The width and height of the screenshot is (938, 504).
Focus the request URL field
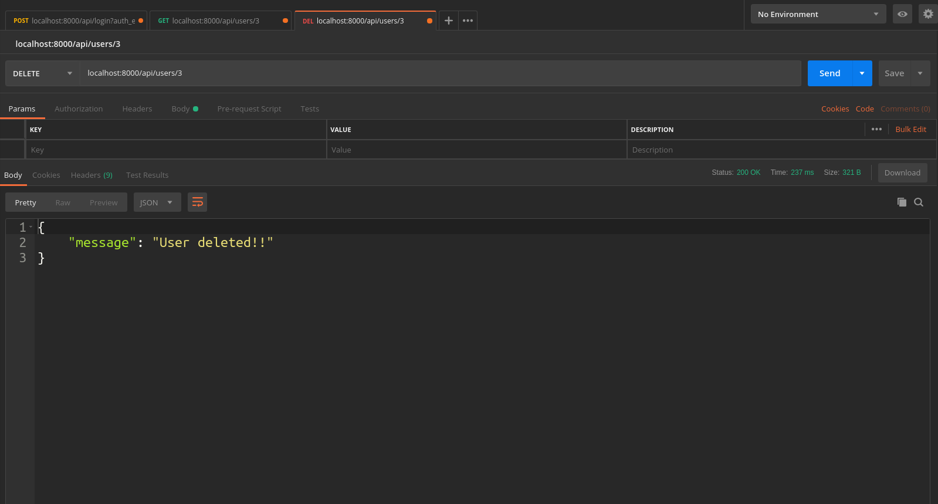pos(441,73)
